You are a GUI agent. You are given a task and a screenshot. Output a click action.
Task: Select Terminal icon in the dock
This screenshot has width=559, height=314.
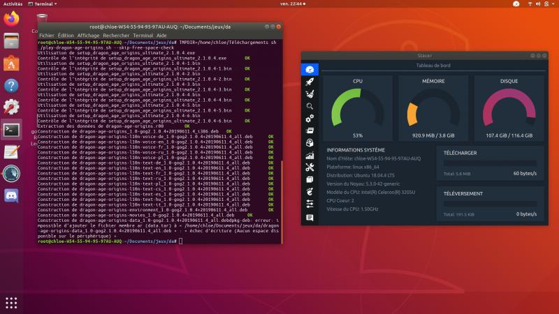[x=11, y=130]
